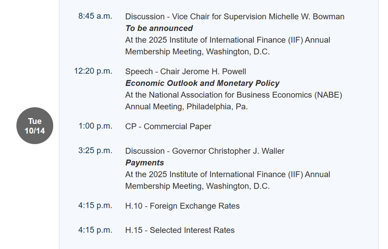Image resolution: width=388 pixels, height=249 pixels.
Task: Click the 4:15 p.m. time beside H.10
Action: click(x=95, y=206)
